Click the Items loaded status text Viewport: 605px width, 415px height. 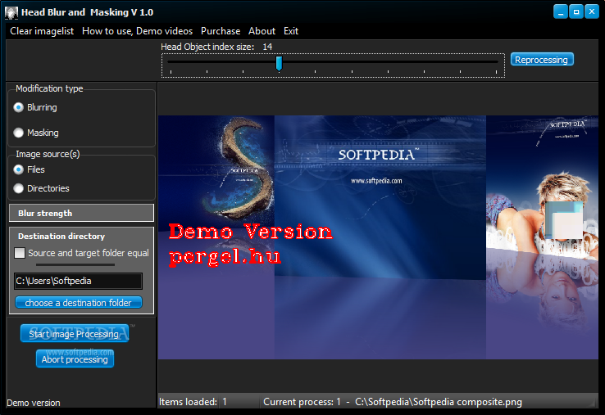[x=193, y=402]
